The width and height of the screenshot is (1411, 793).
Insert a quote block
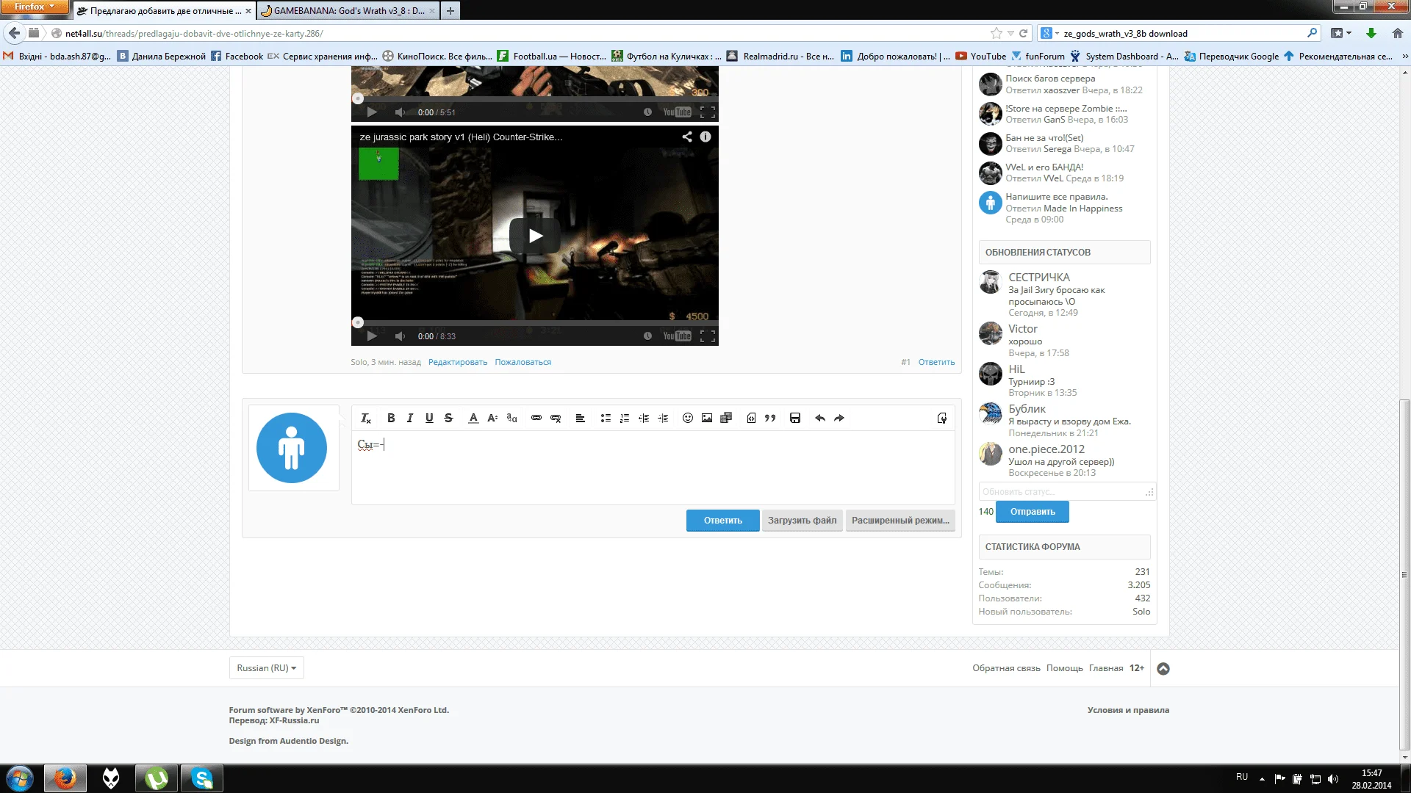[770, 419]
